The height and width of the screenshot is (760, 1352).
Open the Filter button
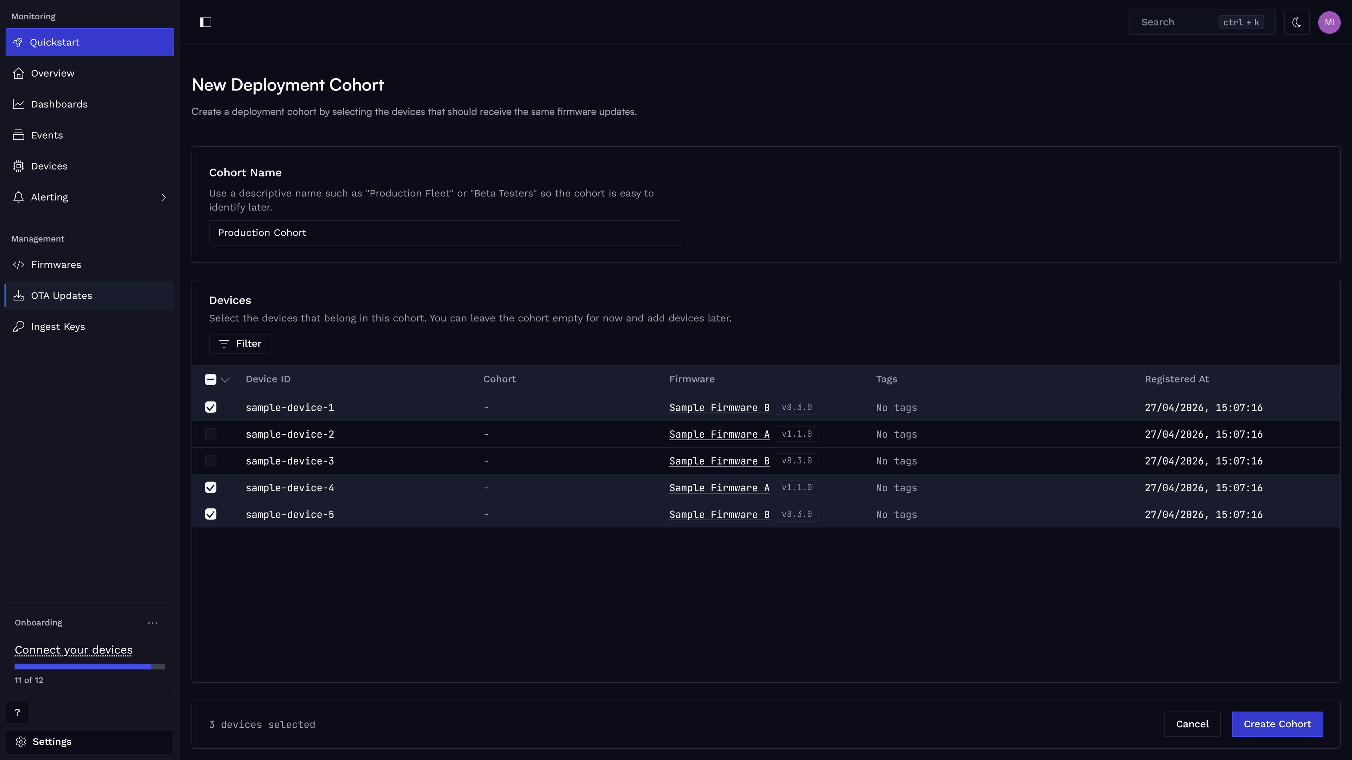coord(239,344)
